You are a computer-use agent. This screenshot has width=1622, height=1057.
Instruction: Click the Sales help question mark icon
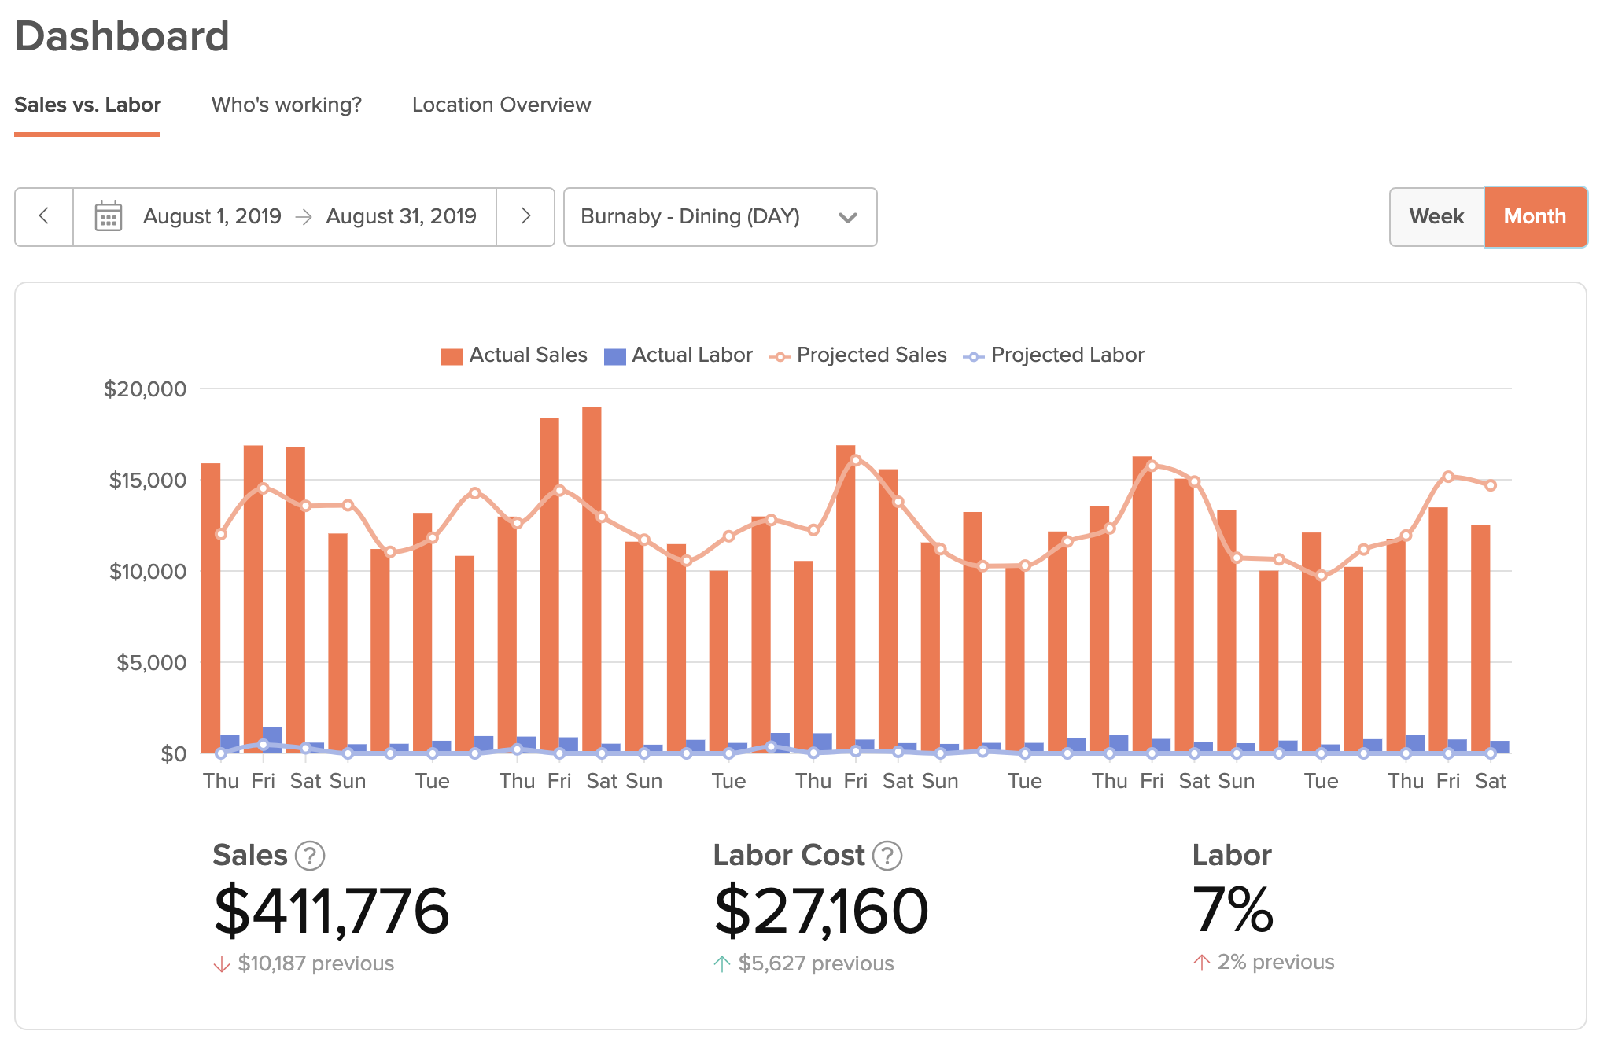pyautogui.click(x=310, y=856)
